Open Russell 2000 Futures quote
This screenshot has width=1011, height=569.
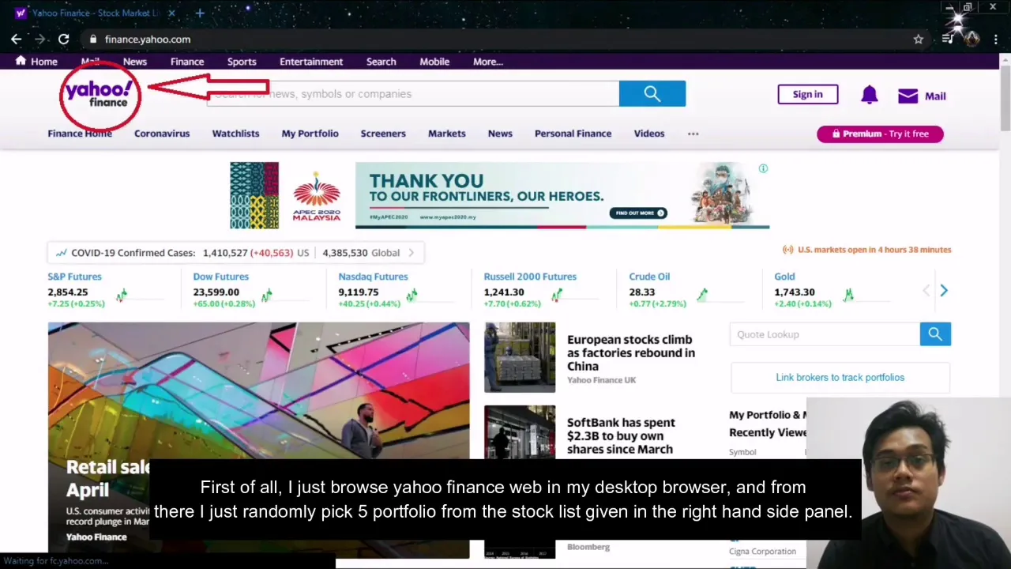click(530, 277)
